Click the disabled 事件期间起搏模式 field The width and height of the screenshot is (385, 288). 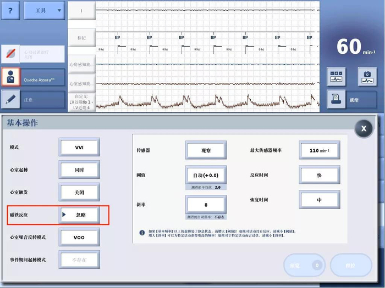pos(79,259)
